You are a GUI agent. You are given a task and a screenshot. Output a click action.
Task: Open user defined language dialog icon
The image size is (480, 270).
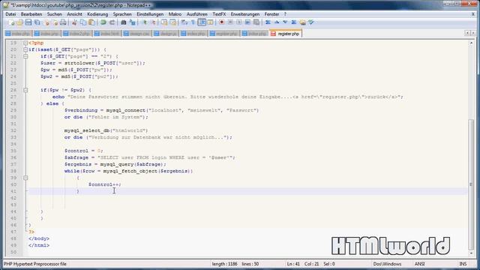click(x=210, y=22)
